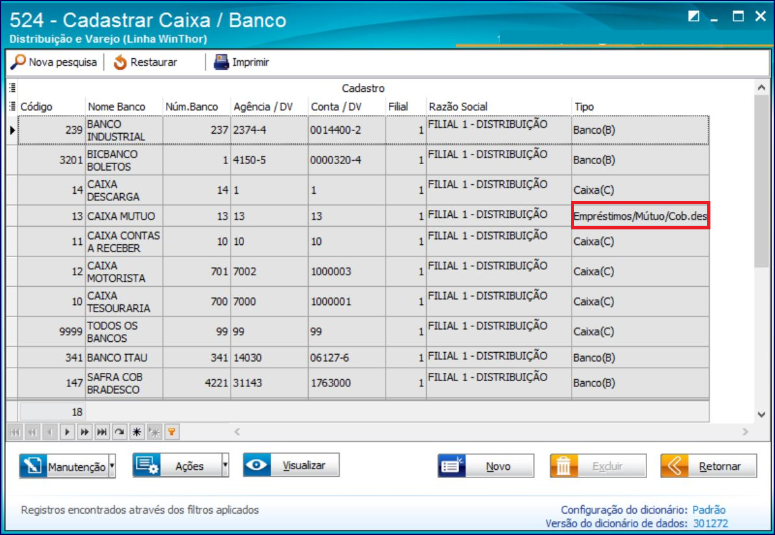The height and width of the screenshot is (535, 775).
Task: Click the trash icon on Excluir
Action: click(564, 466)
